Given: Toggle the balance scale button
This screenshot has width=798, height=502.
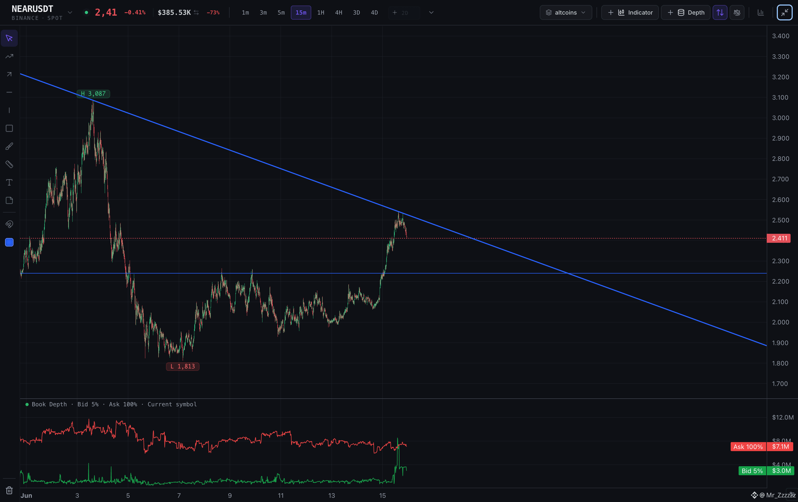Looking at the screenshot, I should pyautogui.click(x=737, y=13).
